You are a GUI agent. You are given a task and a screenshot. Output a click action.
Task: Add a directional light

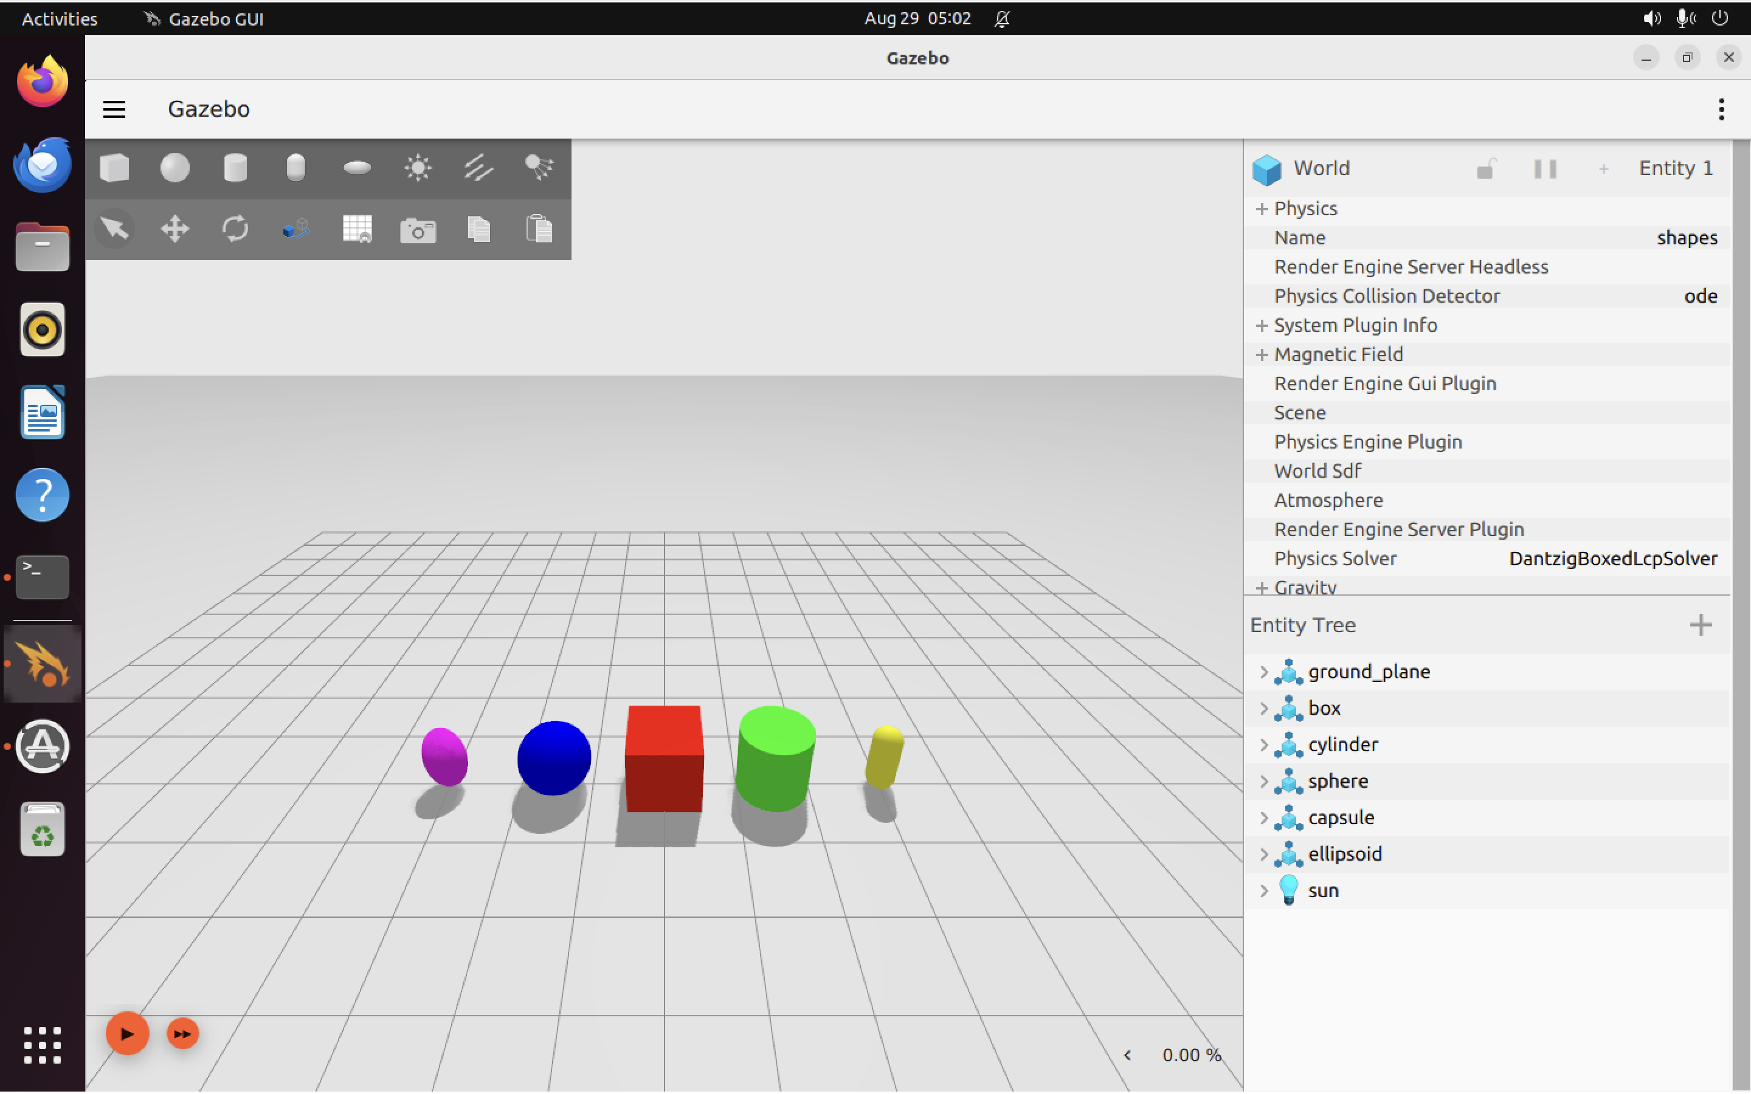(x=478, y=167)
